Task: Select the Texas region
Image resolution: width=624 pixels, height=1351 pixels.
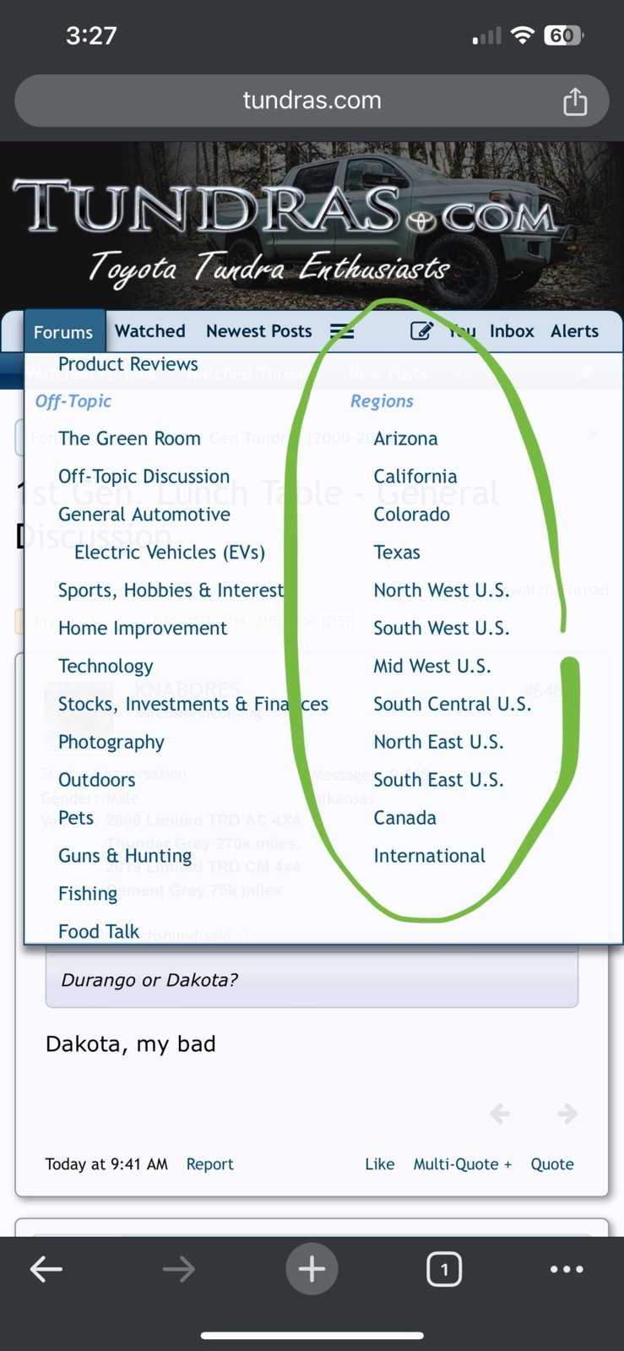Action: click(x=397, y=553)
